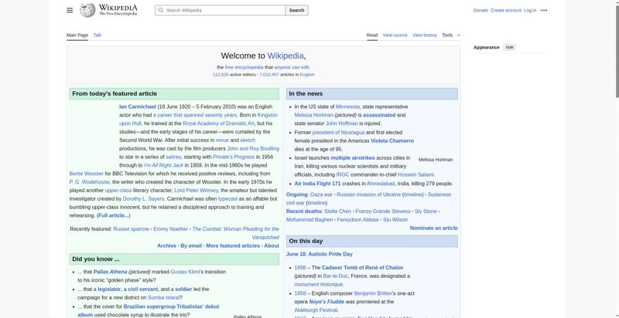Click the Donate link
The width and height of the screenshot is (619, 318).
(x=480, y=10)
